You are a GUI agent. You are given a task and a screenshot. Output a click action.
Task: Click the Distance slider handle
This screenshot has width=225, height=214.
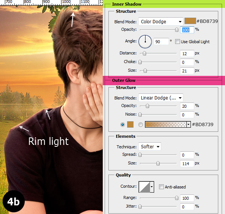144,53
